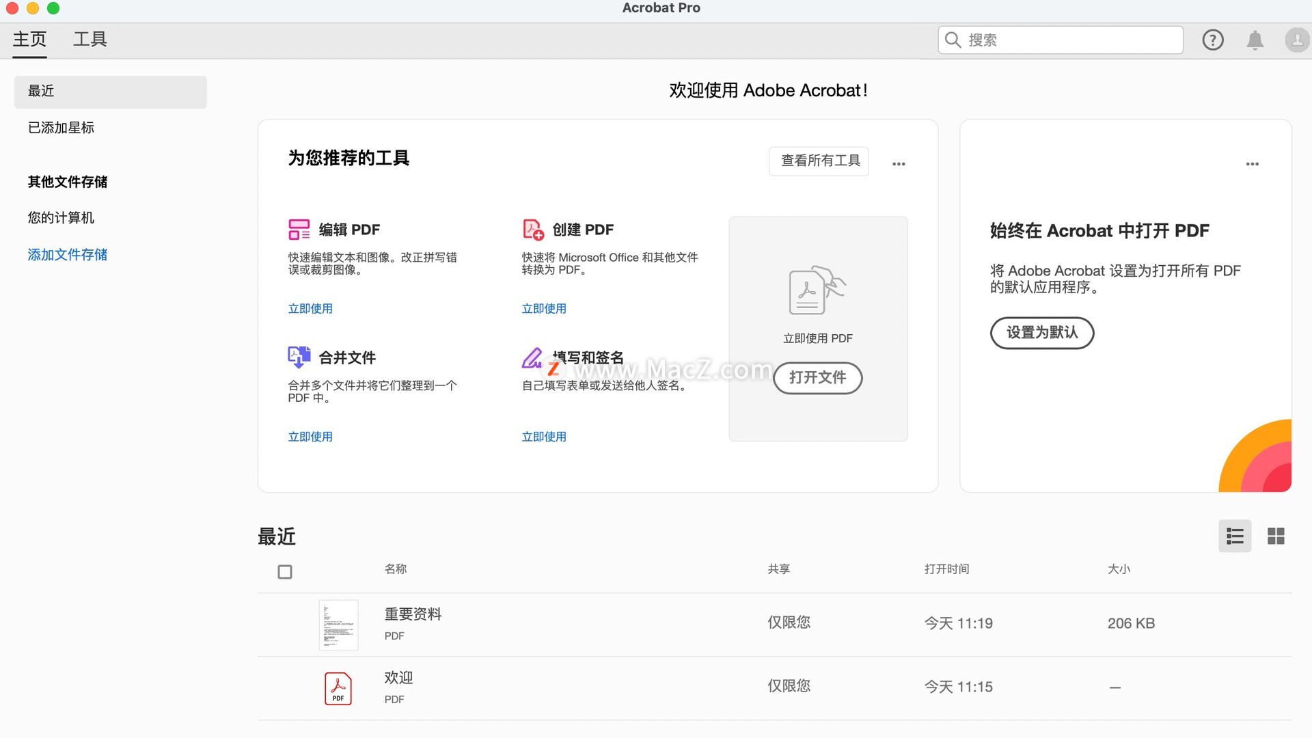
Task: Click 设置为默认 button
Action: click(1042, 333)
